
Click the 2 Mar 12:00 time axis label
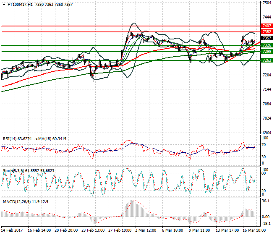[146, 230]
